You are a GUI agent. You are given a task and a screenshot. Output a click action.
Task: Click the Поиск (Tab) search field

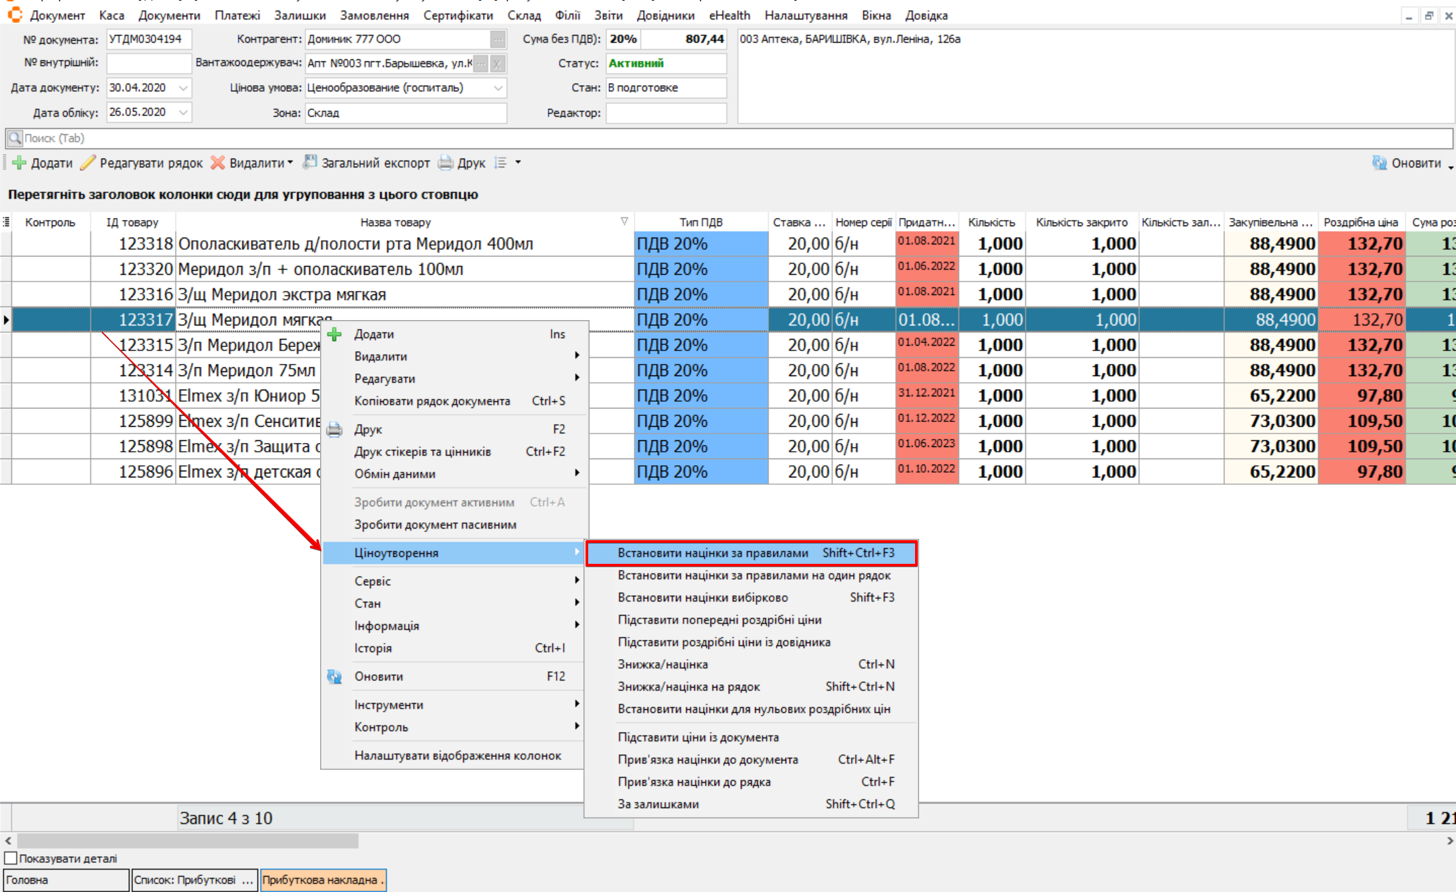point(675,138)
